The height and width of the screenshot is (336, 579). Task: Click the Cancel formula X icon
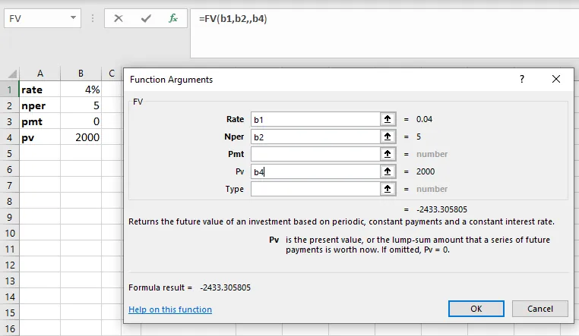pos(118,18)
